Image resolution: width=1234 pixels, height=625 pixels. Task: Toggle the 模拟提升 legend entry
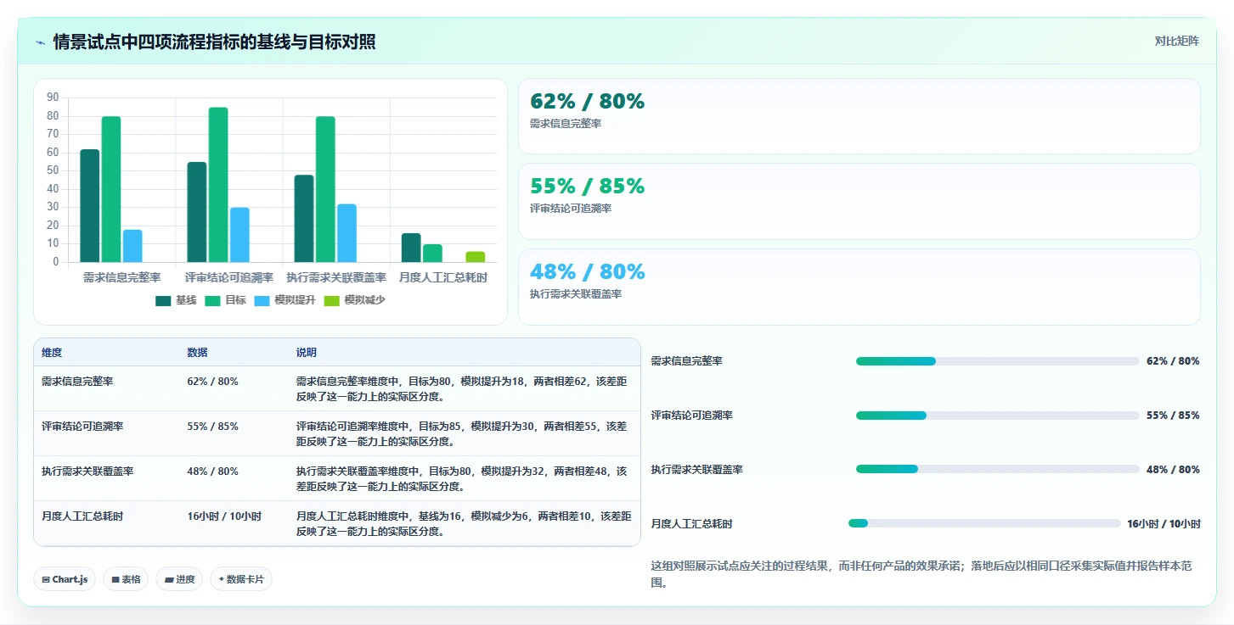coord(285,300)
